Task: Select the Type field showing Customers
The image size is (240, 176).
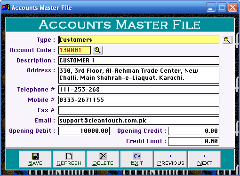Action: coord(139,40)
